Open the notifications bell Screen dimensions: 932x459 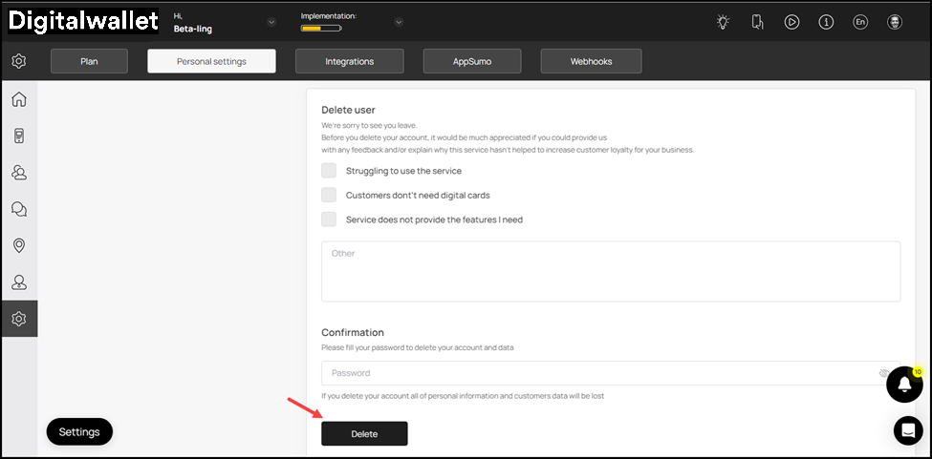pyautogui.click(x=903, y=384)
